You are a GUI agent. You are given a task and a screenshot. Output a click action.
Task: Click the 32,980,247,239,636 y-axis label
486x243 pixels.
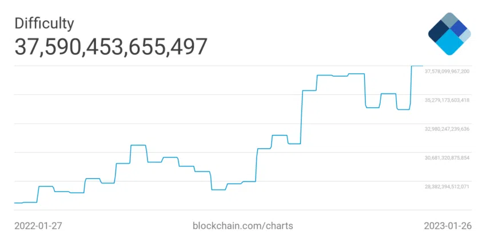coord(447,129)
